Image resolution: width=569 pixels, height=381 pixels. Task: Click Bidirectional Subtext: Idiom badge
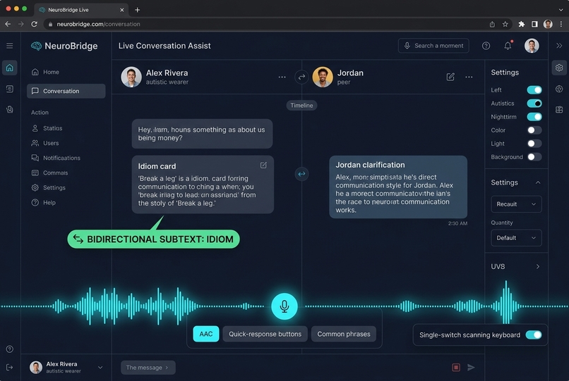click(153, 239)
